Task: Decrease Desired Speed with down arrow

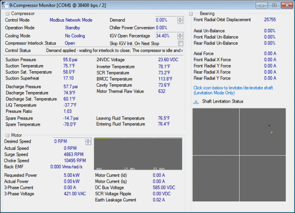Action: (x=88, y=143)
